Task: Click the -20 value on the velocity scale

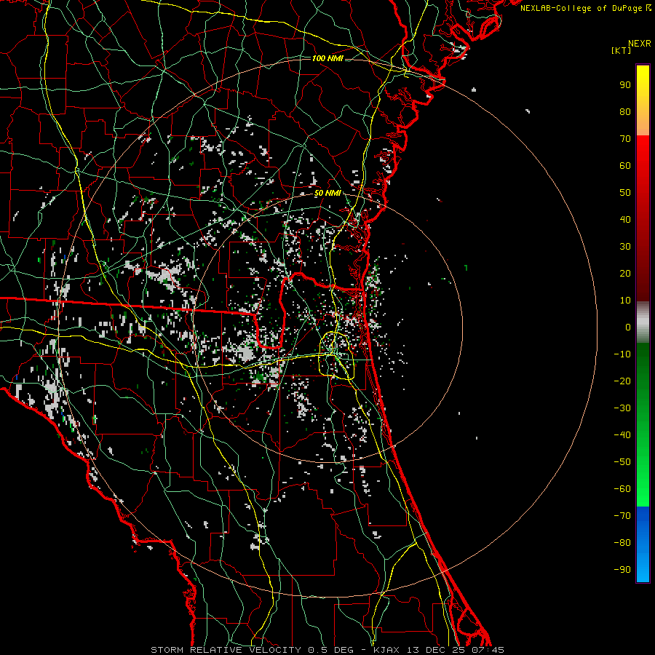Action: (x=622, y=381)
